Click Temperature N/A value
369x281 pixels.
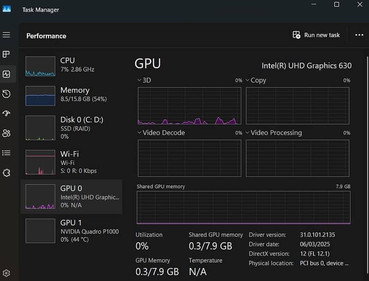click(x=198, y=272)
